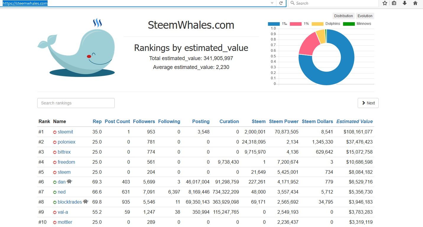Open the freedom account link
The image size is (423, 227).
(x=66, y=162)
